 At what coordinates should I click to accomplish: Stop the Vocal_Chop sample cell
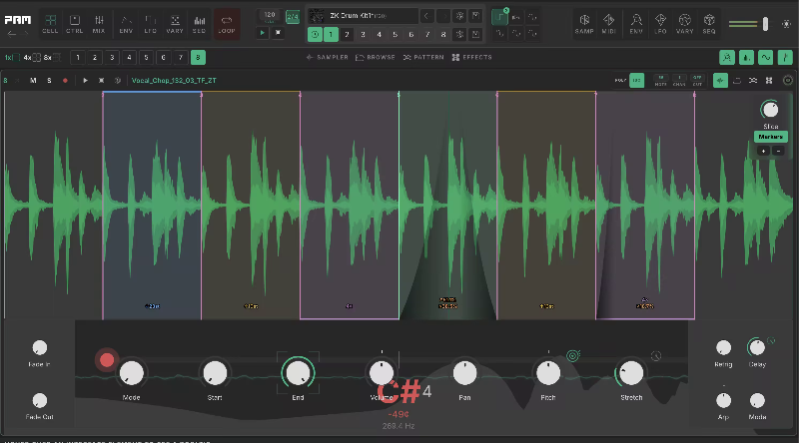(102, 81)
